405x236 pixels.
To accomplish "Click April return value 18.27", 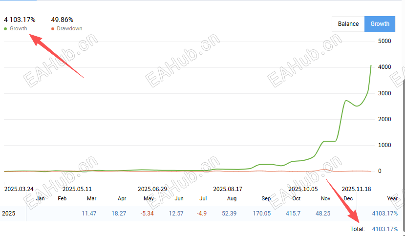I will (119, 214).
